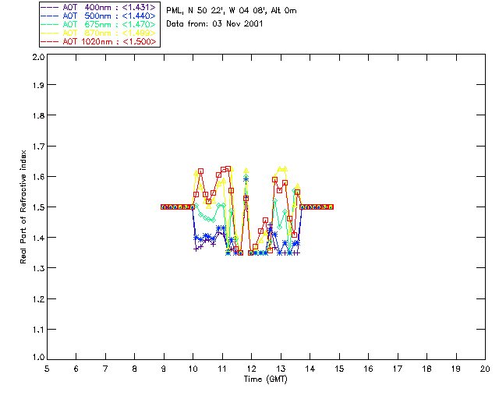Click the x-axis tick label 8
499x399 pixels.
click(x=135, y=369)
